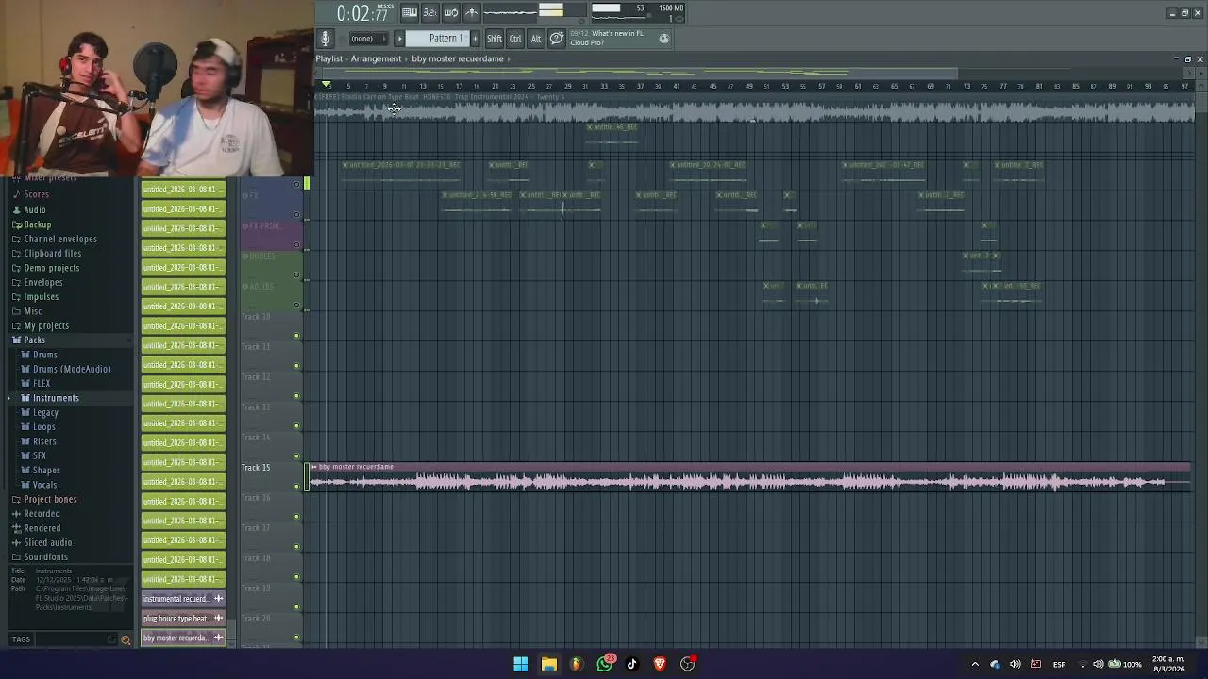Click Playlist in the breadcrumb bar
This screenshot has width=1208, height=679.
pos(328,58)
